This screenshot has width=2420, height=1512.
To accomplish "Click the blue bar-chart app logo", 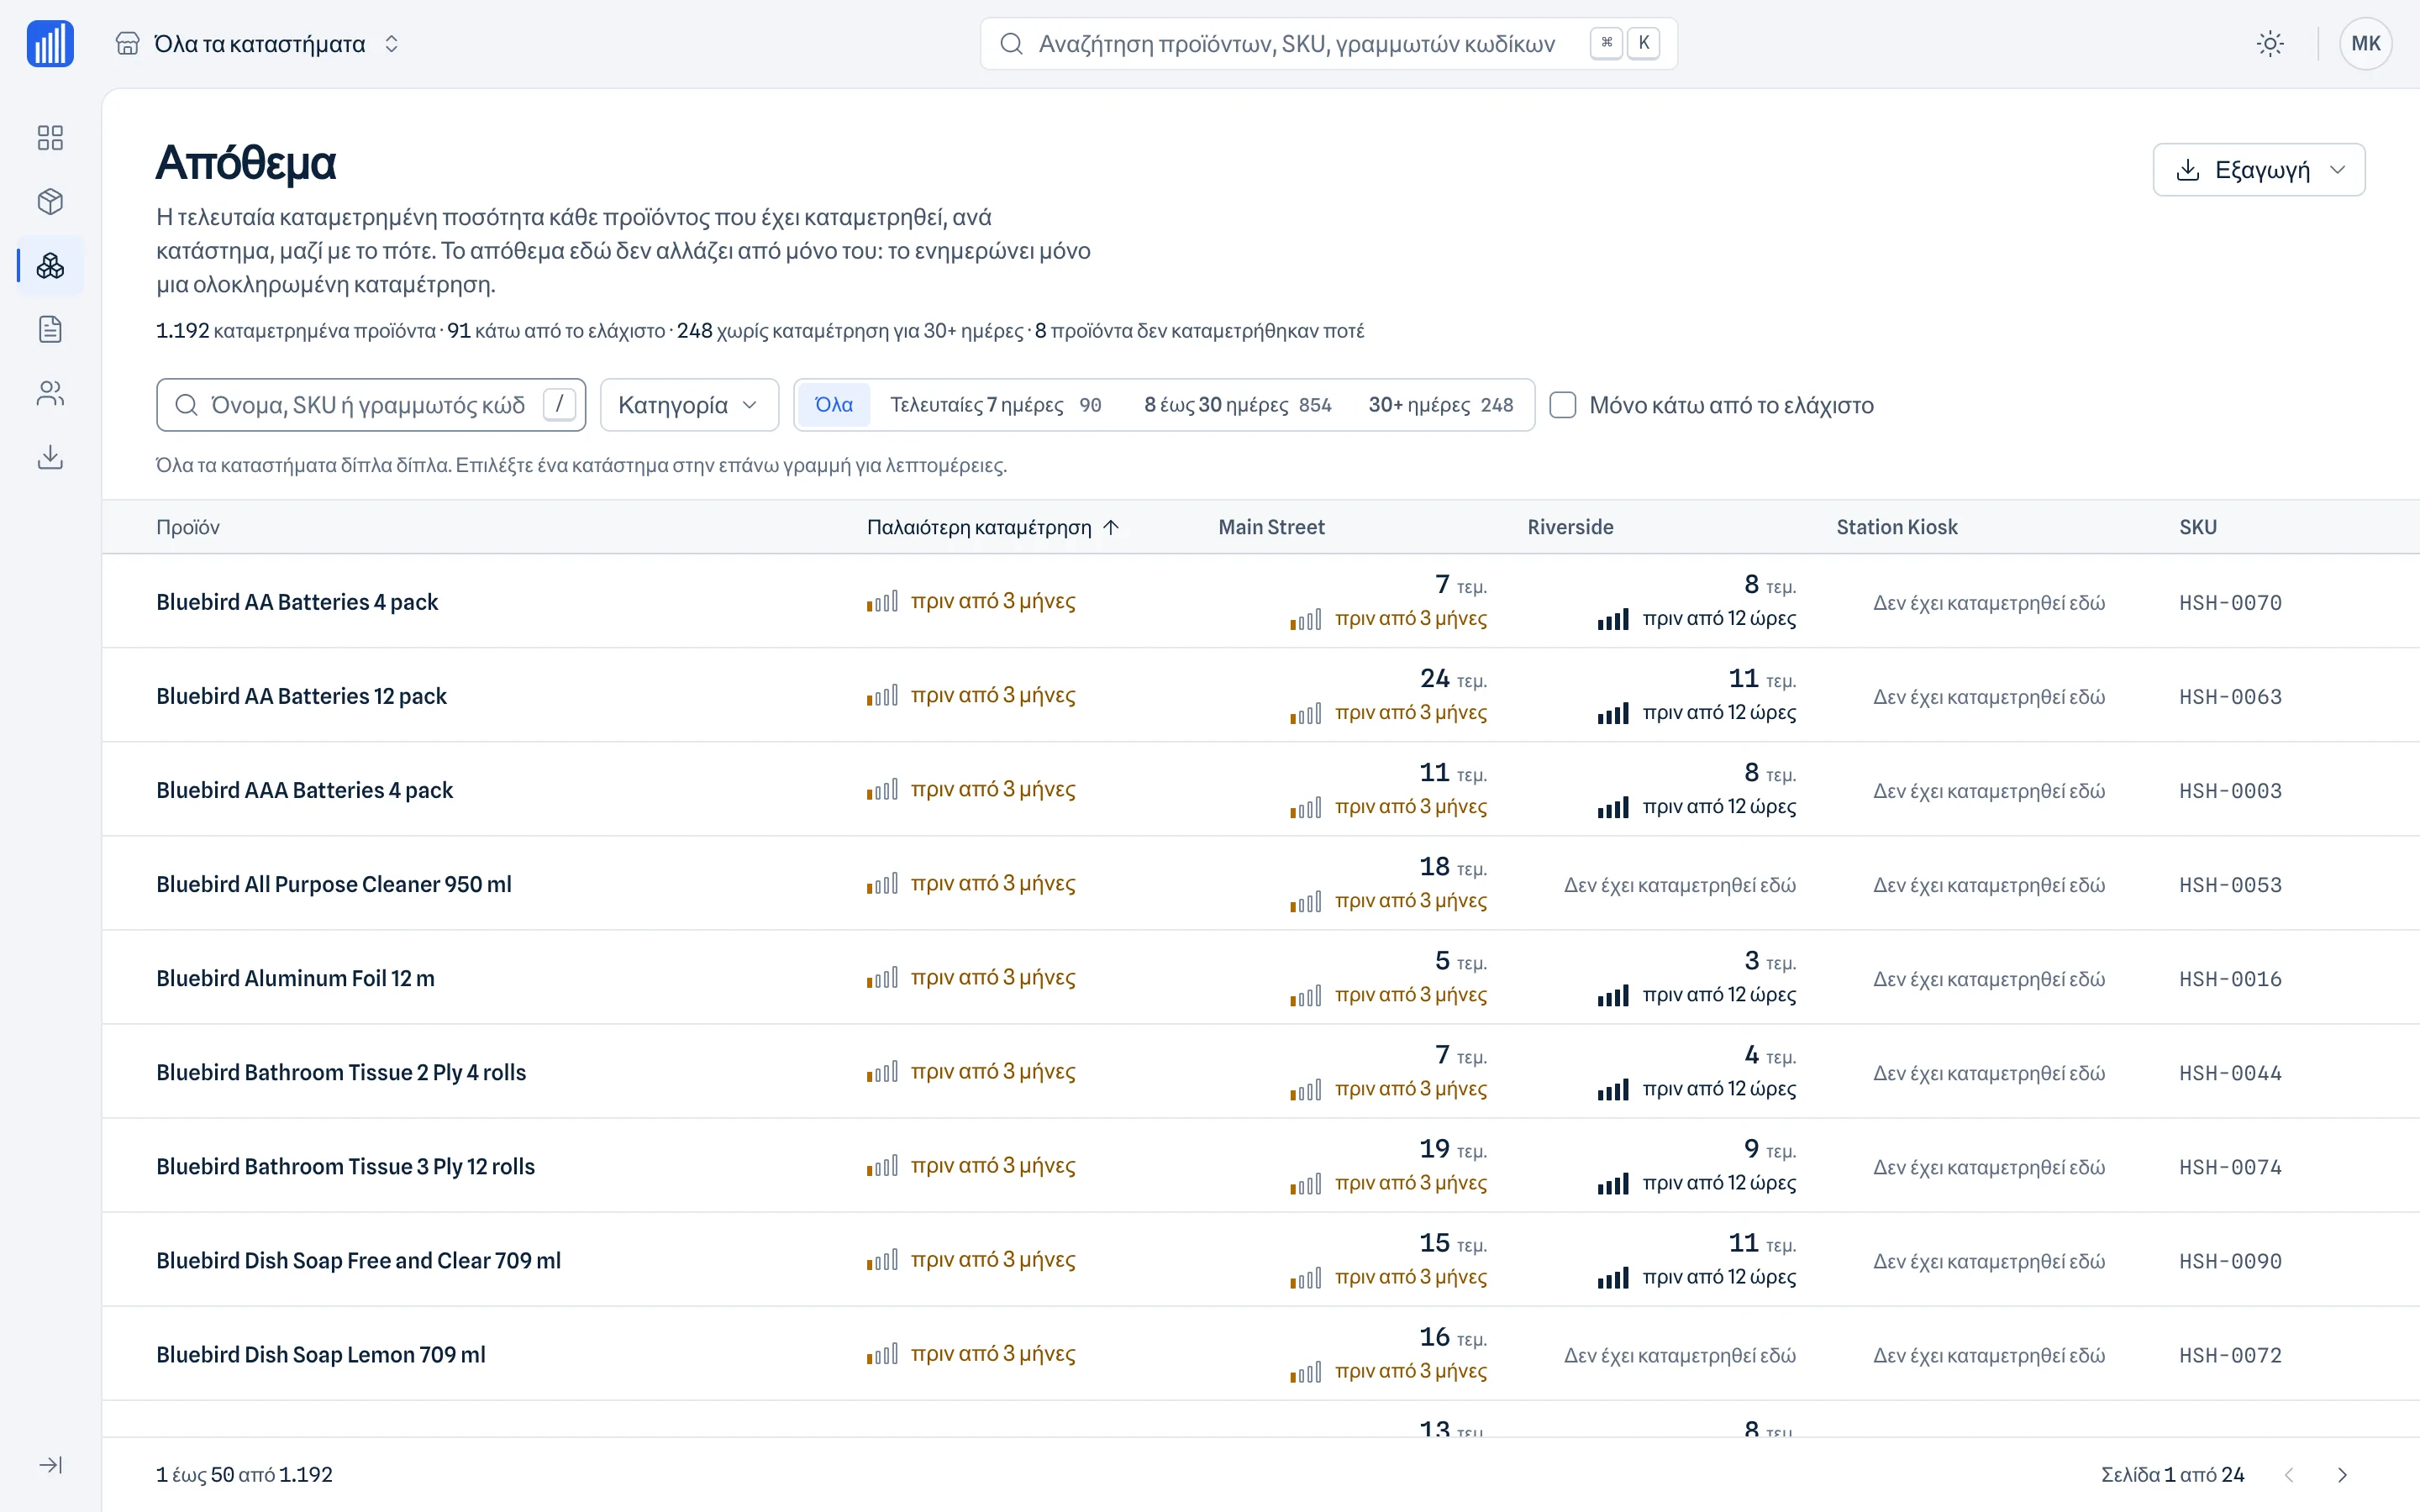I will click(x=50, y=44).
